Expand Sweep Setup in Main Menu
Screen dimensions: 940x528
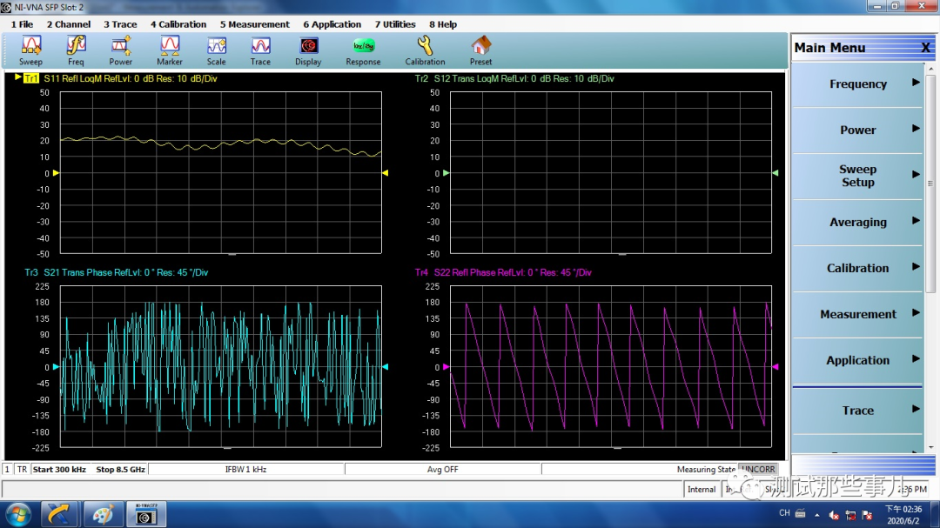(x=858, y=177)
